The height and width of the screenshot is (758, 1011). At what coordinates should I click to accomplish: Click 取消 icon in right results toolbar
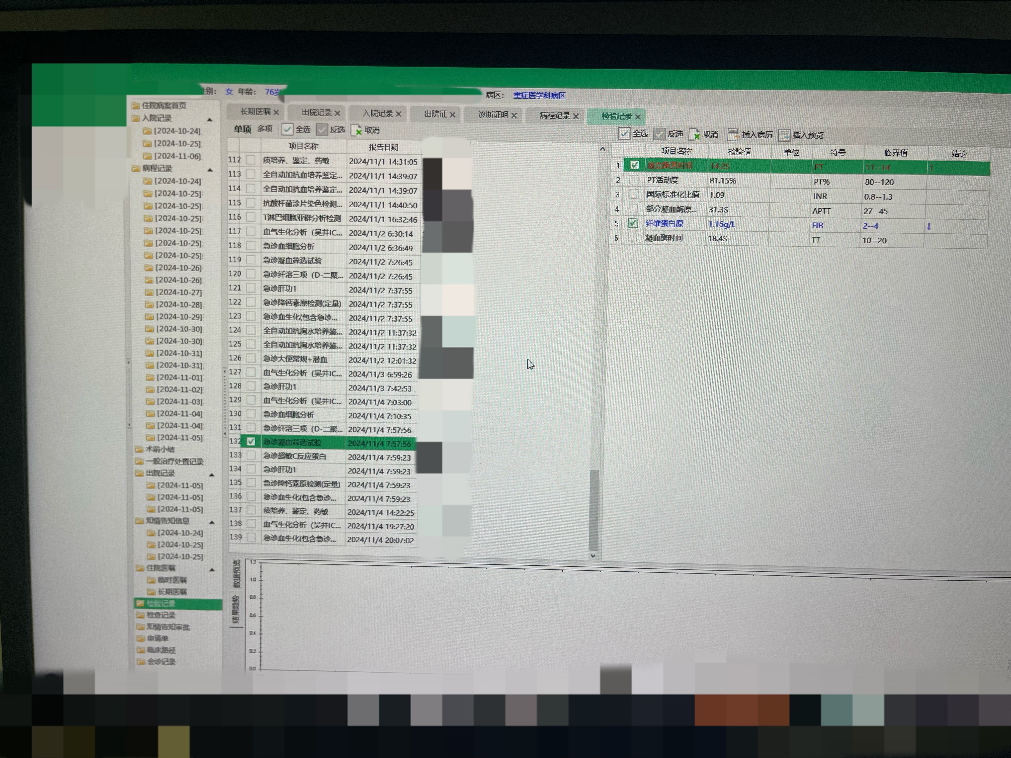click(x=694, y=134)
